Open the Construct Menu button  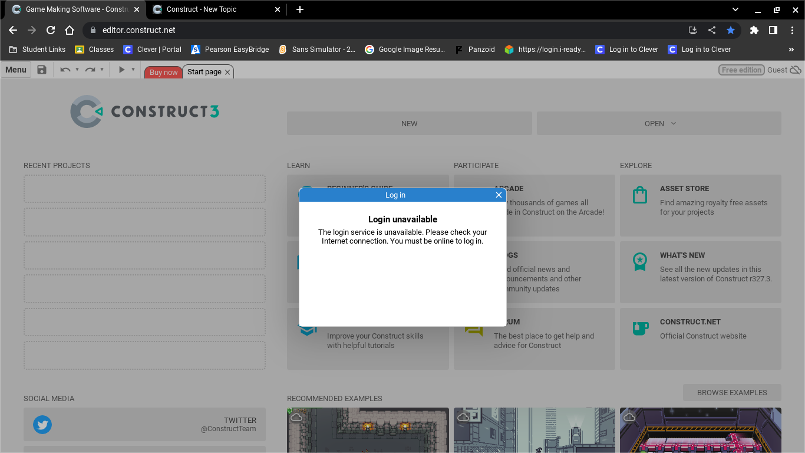(16, 70)
